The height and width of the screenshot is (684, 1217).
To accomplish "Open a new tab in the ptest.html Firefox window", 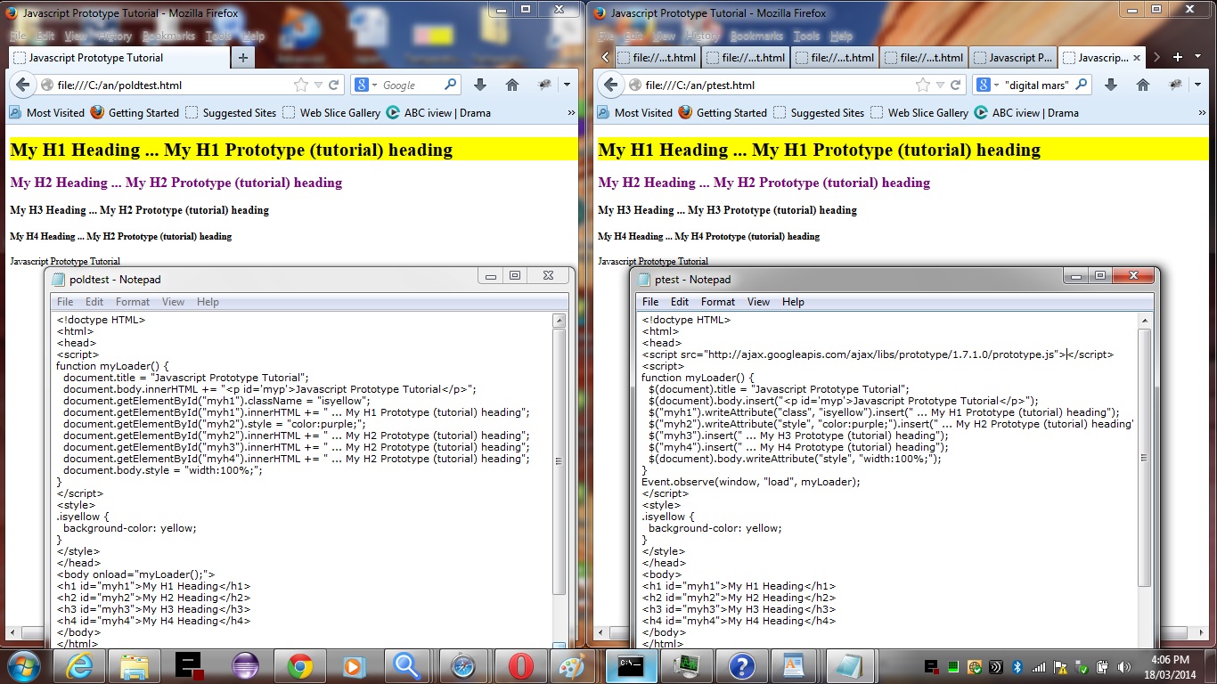I will [x=1177, y=57].
